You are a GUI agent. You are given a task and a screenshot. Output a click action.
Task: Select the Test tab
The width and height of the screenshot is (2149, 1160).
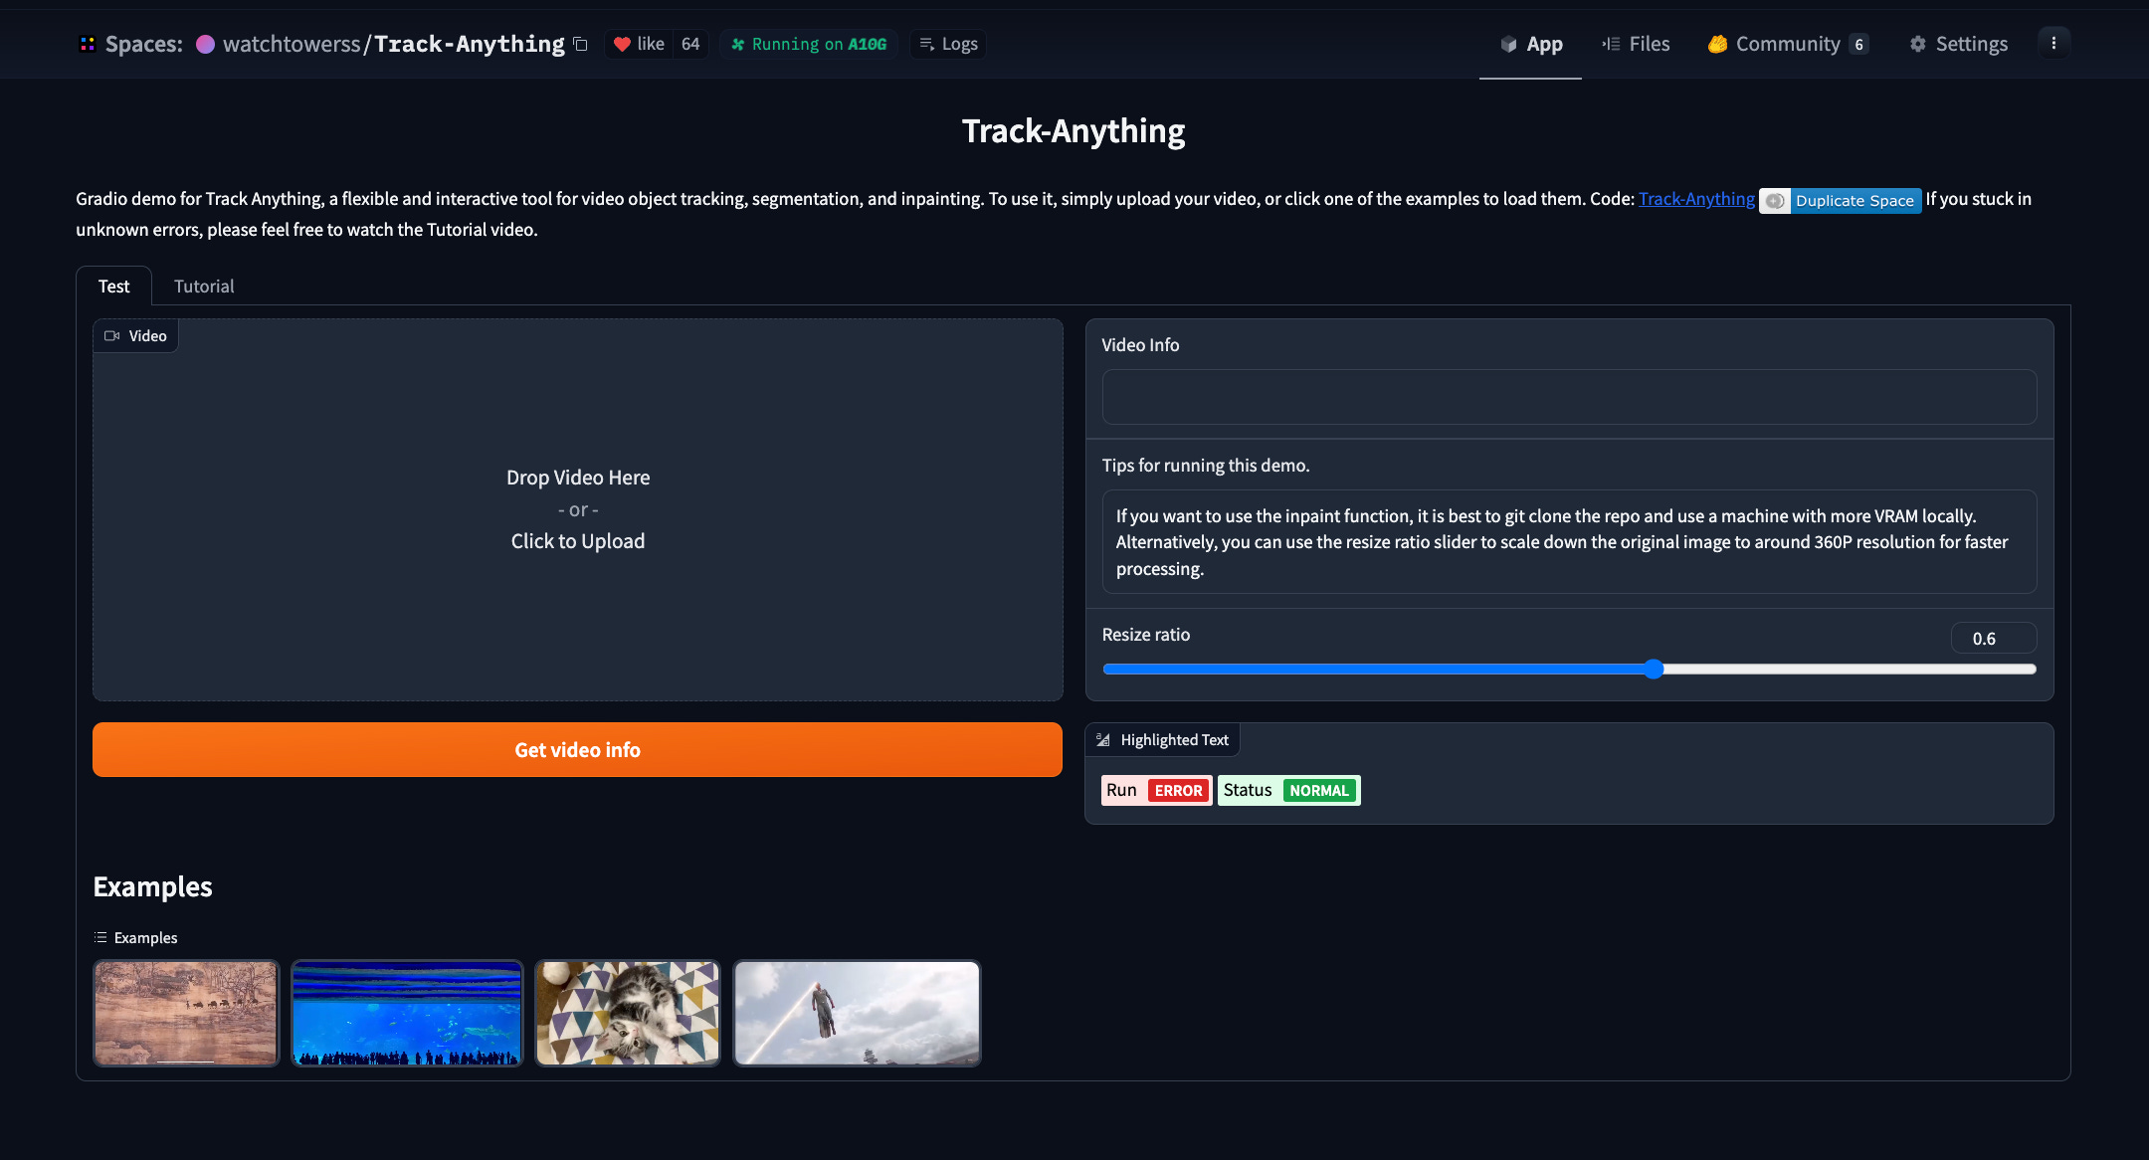[113, 286]
